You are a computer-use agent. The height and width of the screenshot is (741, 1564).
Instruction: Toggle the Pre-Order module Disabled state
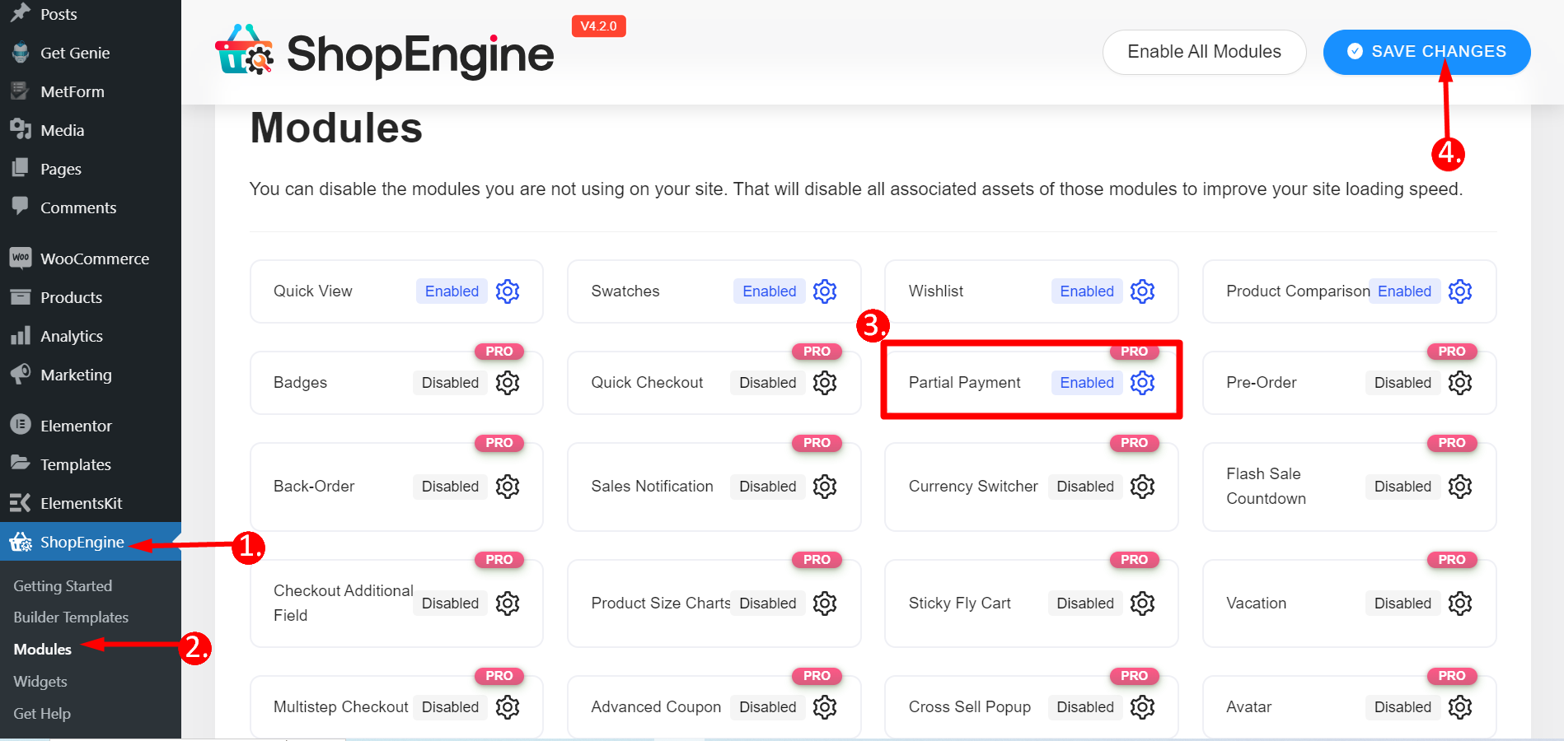(x=1402, y=382)
